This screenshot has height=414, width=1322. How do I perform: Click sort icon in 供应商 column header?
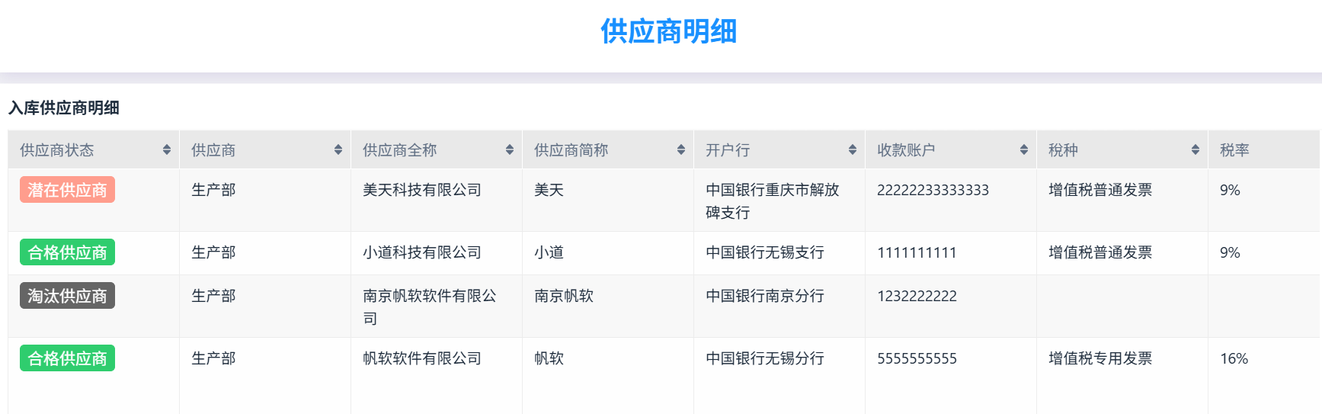338,150
